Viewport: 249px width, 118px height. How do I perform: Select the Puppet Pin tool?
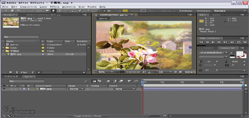[88, 11]
